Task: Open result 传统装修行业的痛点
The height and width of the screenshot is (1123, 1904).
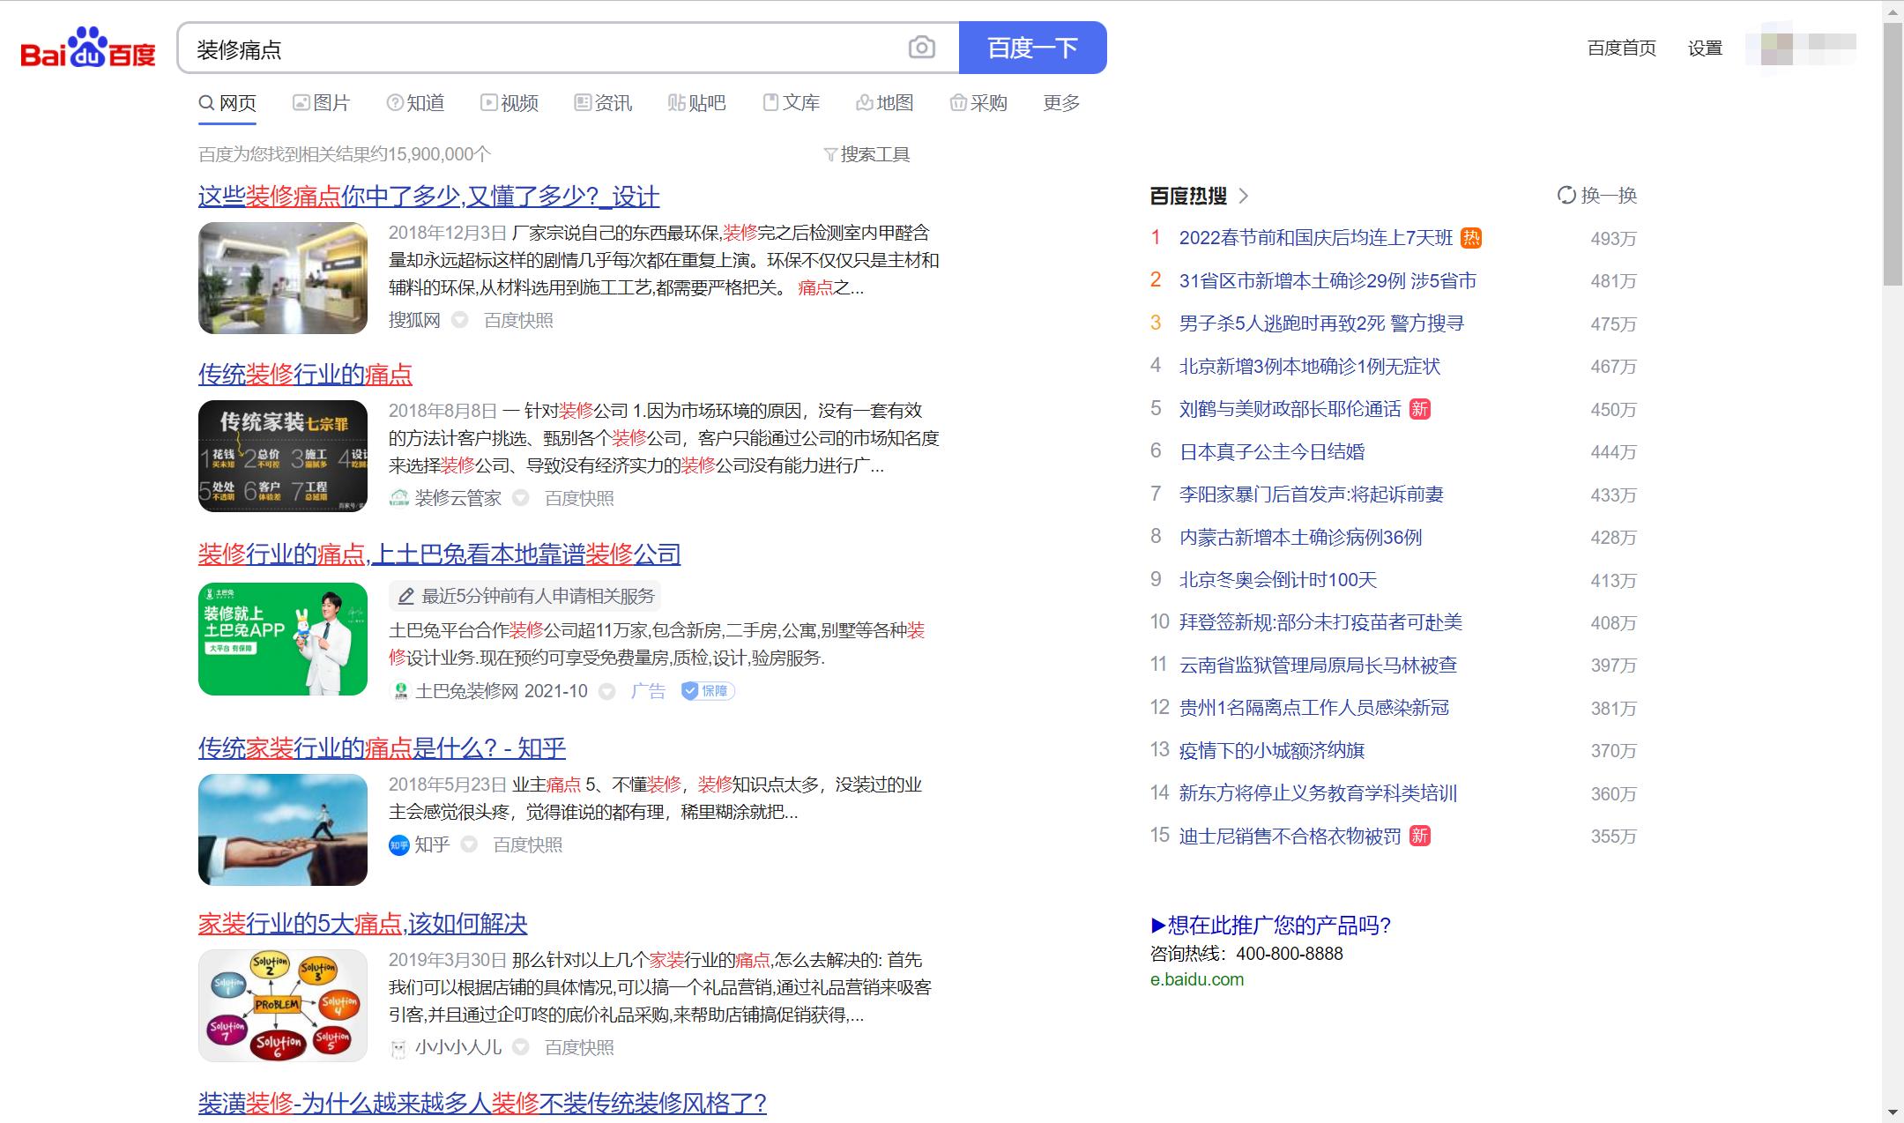Action: click(305, 374)
